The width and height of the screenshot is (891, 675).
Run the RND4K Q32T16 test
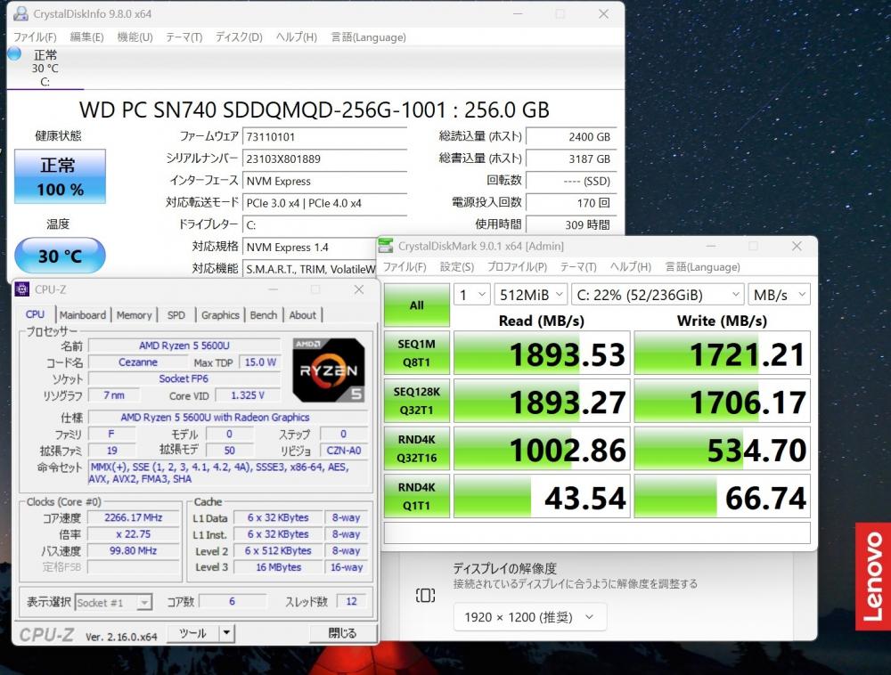coord(416,449)
